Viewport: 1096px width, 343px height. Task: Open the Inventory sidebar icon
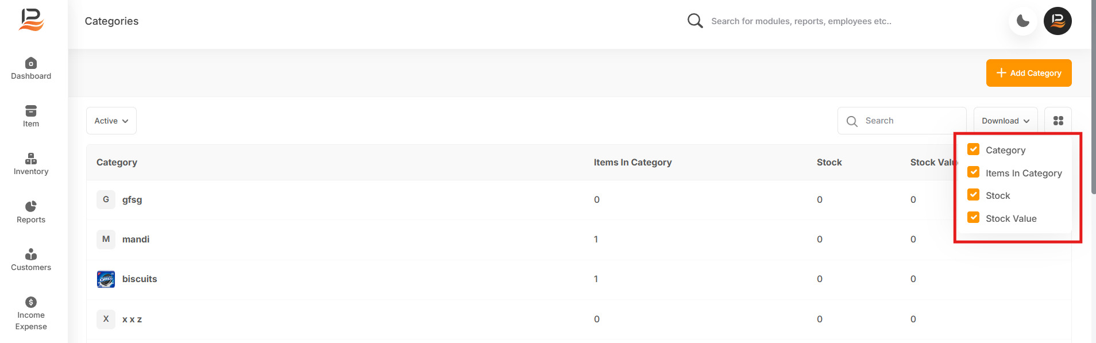click(x=31, y=159)
